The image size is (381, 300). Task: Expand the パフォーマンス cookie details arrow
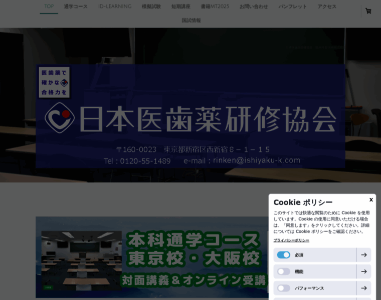[x=364, y=288]
